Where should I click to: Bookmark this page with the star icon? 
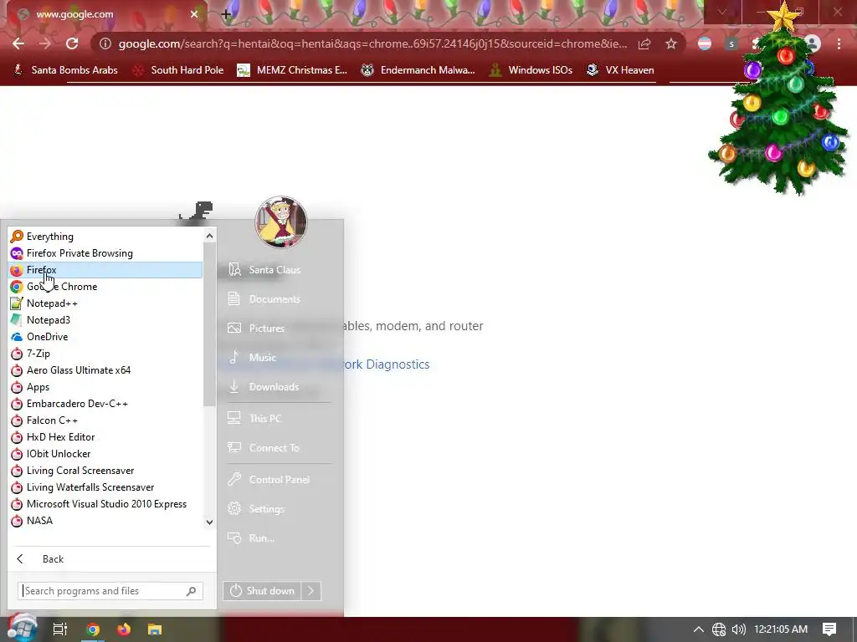tap(671, 43)
